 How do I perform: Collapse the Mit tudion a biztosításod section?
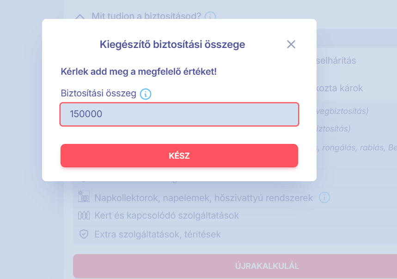point(80,16)
